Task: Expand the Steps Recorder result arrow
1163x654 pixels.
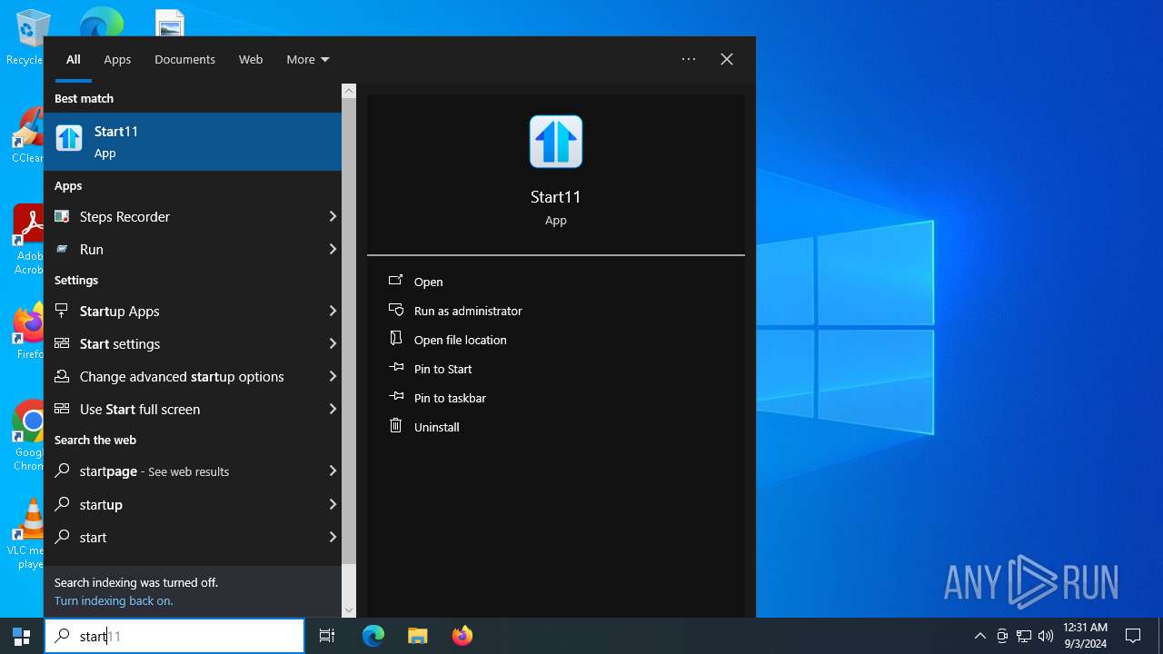Action: (x=333, y=216)
